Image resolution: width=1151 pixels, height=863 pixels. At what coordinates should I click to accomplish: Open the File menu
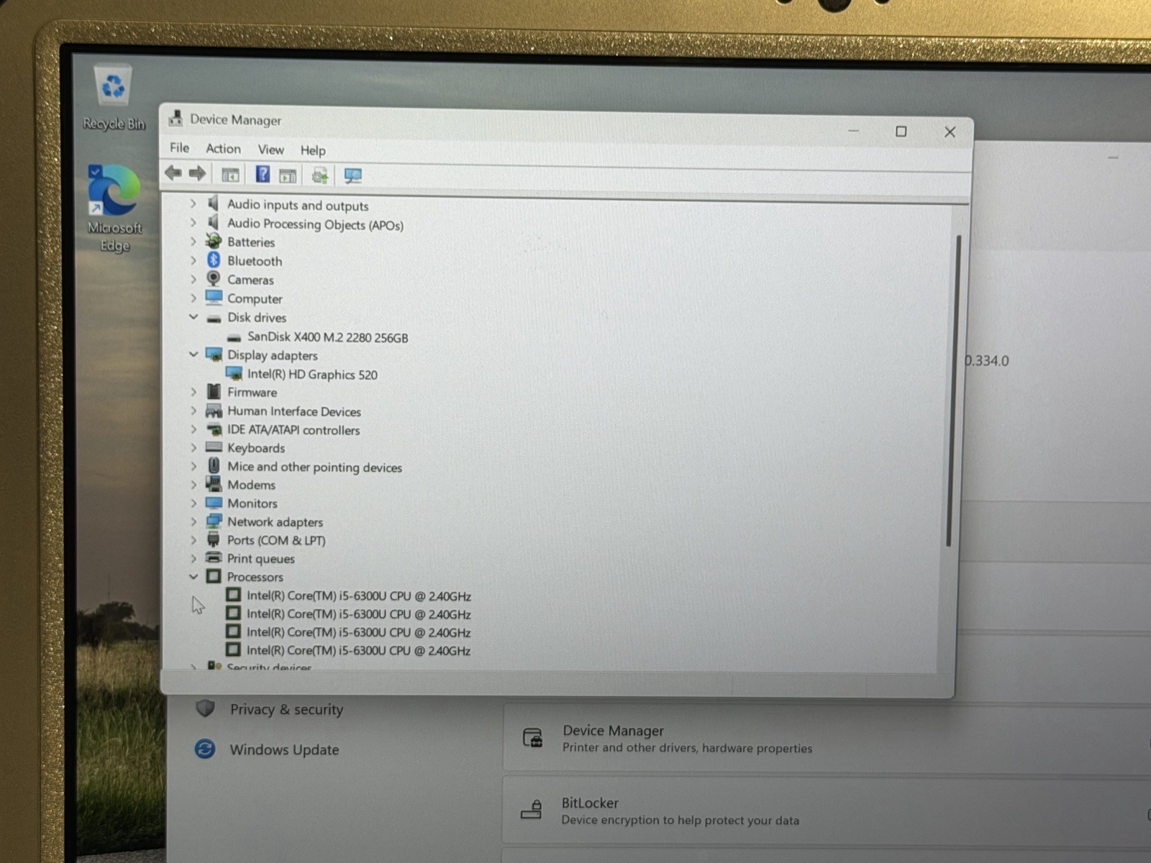[179, 147]
